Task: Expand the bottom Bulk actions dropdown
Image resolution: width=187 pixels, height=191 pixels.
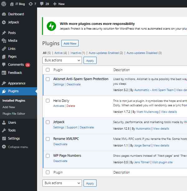Action: click(x=62, y=183)
